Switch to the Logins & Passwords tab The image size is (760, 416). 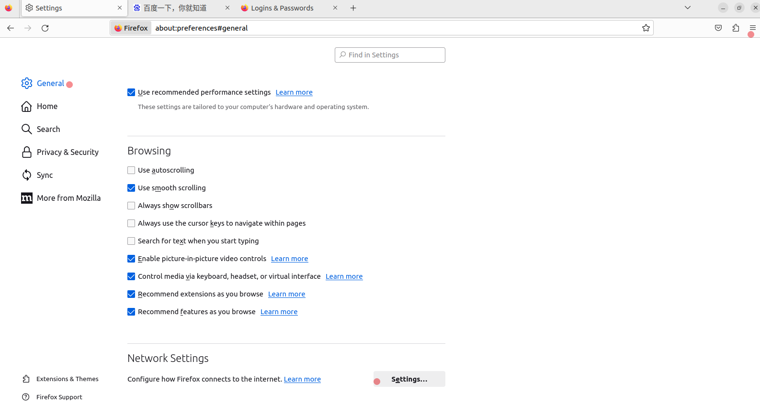(x=282, y=8)
